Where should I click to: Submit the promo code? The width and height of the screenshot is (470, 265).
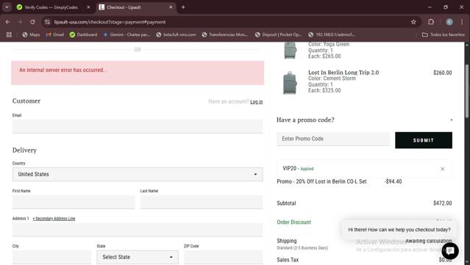click(424, 140)
